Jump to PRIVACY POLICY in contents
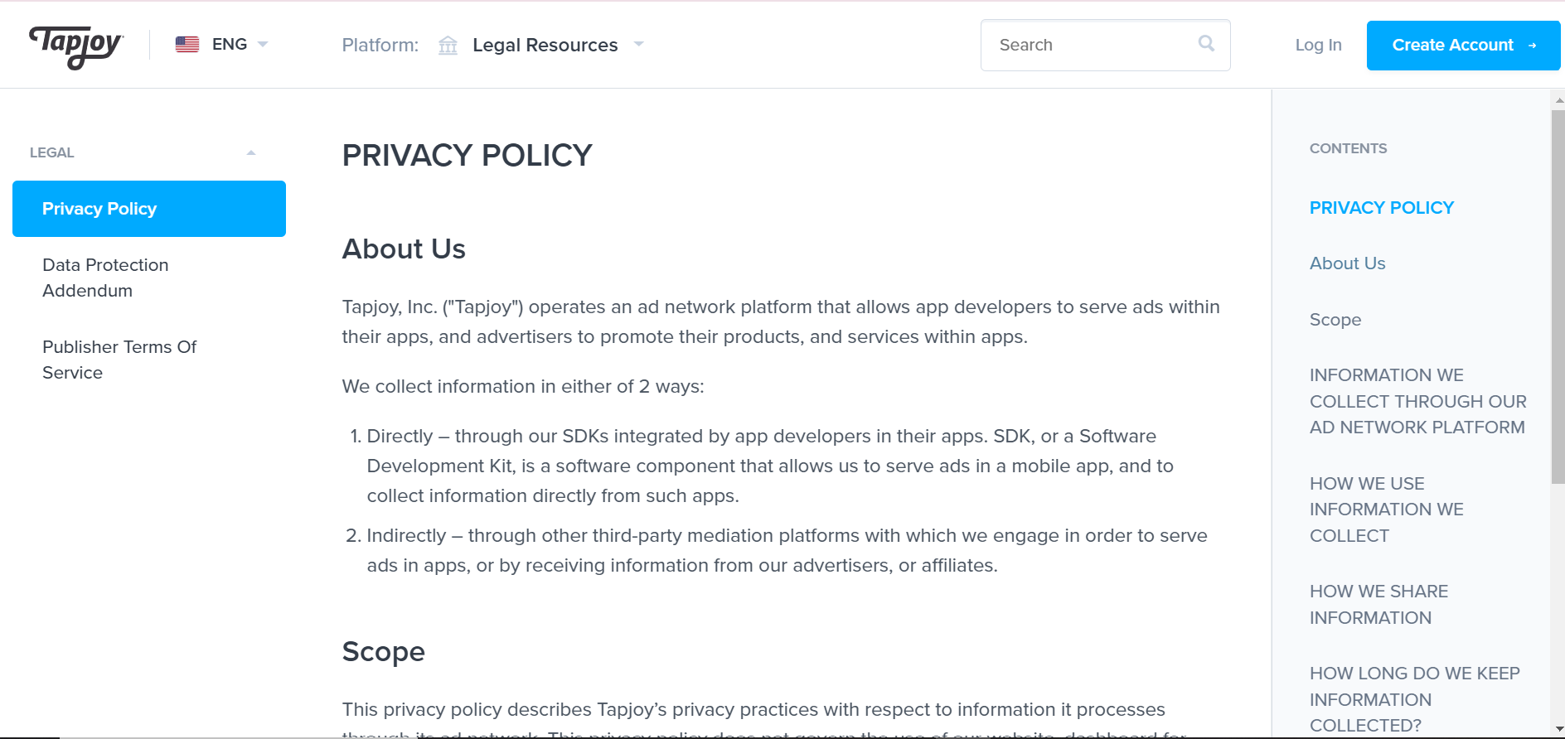The width and height of the screenshot is (1565, 739). point(1382,208)
